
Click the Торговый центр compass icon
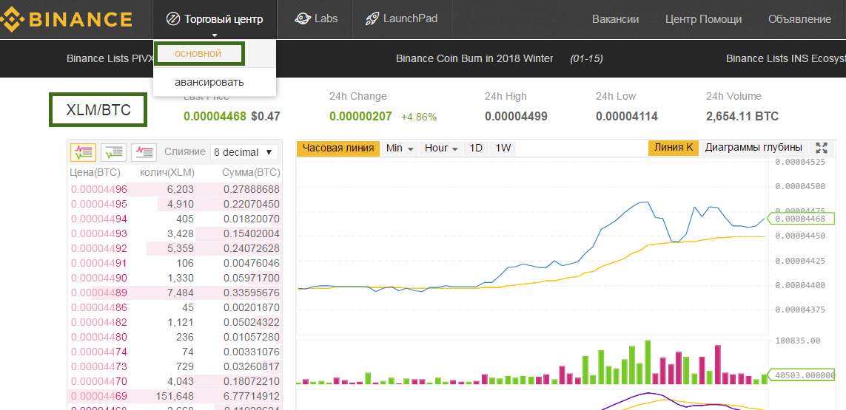click(x=172, y=18)
